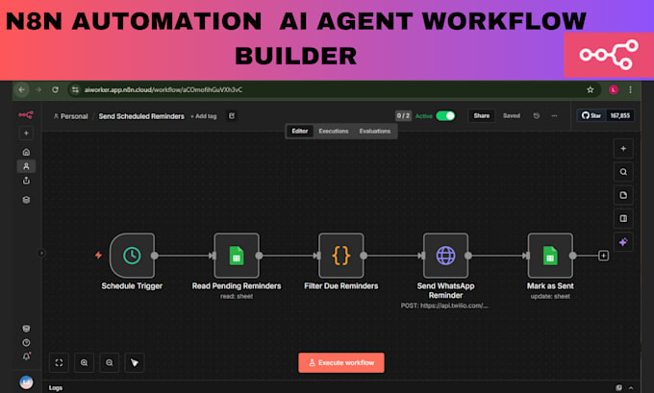Select the Filter Due Reminders code node
Image resolution: width=654 pixels, height=393 pixels.
[341, 256]
